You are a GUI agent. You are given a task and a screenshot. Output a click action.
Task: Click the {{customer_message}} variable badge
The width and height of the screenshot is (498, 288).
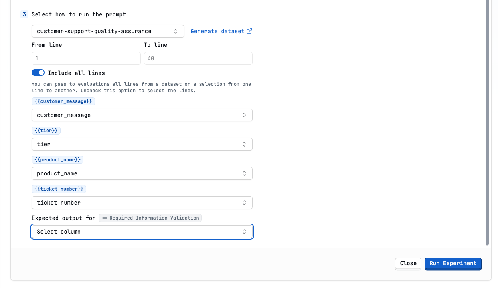(x=63, y=101)
